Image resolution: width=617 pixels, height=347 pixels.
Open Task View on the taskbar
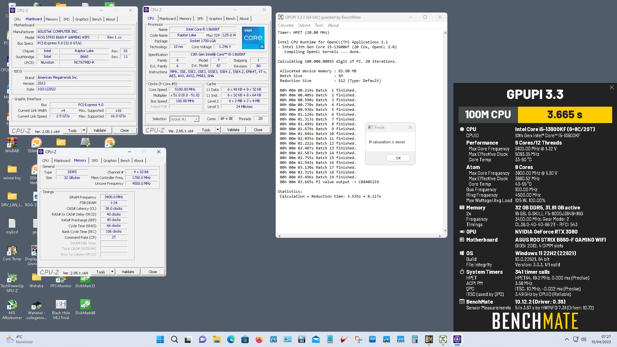(x=188, y=339)
